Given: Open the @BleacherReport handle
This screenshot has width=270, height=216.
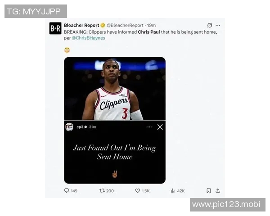Looking at the screenshot, I should pos(125,25).
